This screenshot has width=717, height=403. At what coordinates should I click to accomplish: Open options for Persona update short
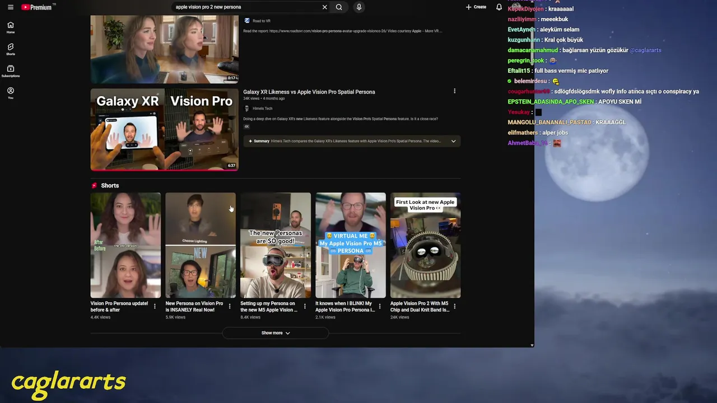[x=155, y=306]
